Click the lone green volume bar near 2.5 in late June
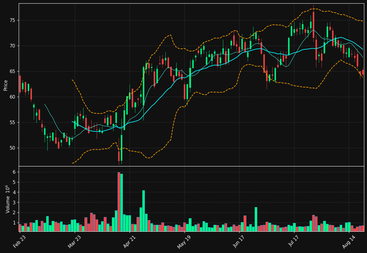Screen dimensions: 367x253 (256, 219)
